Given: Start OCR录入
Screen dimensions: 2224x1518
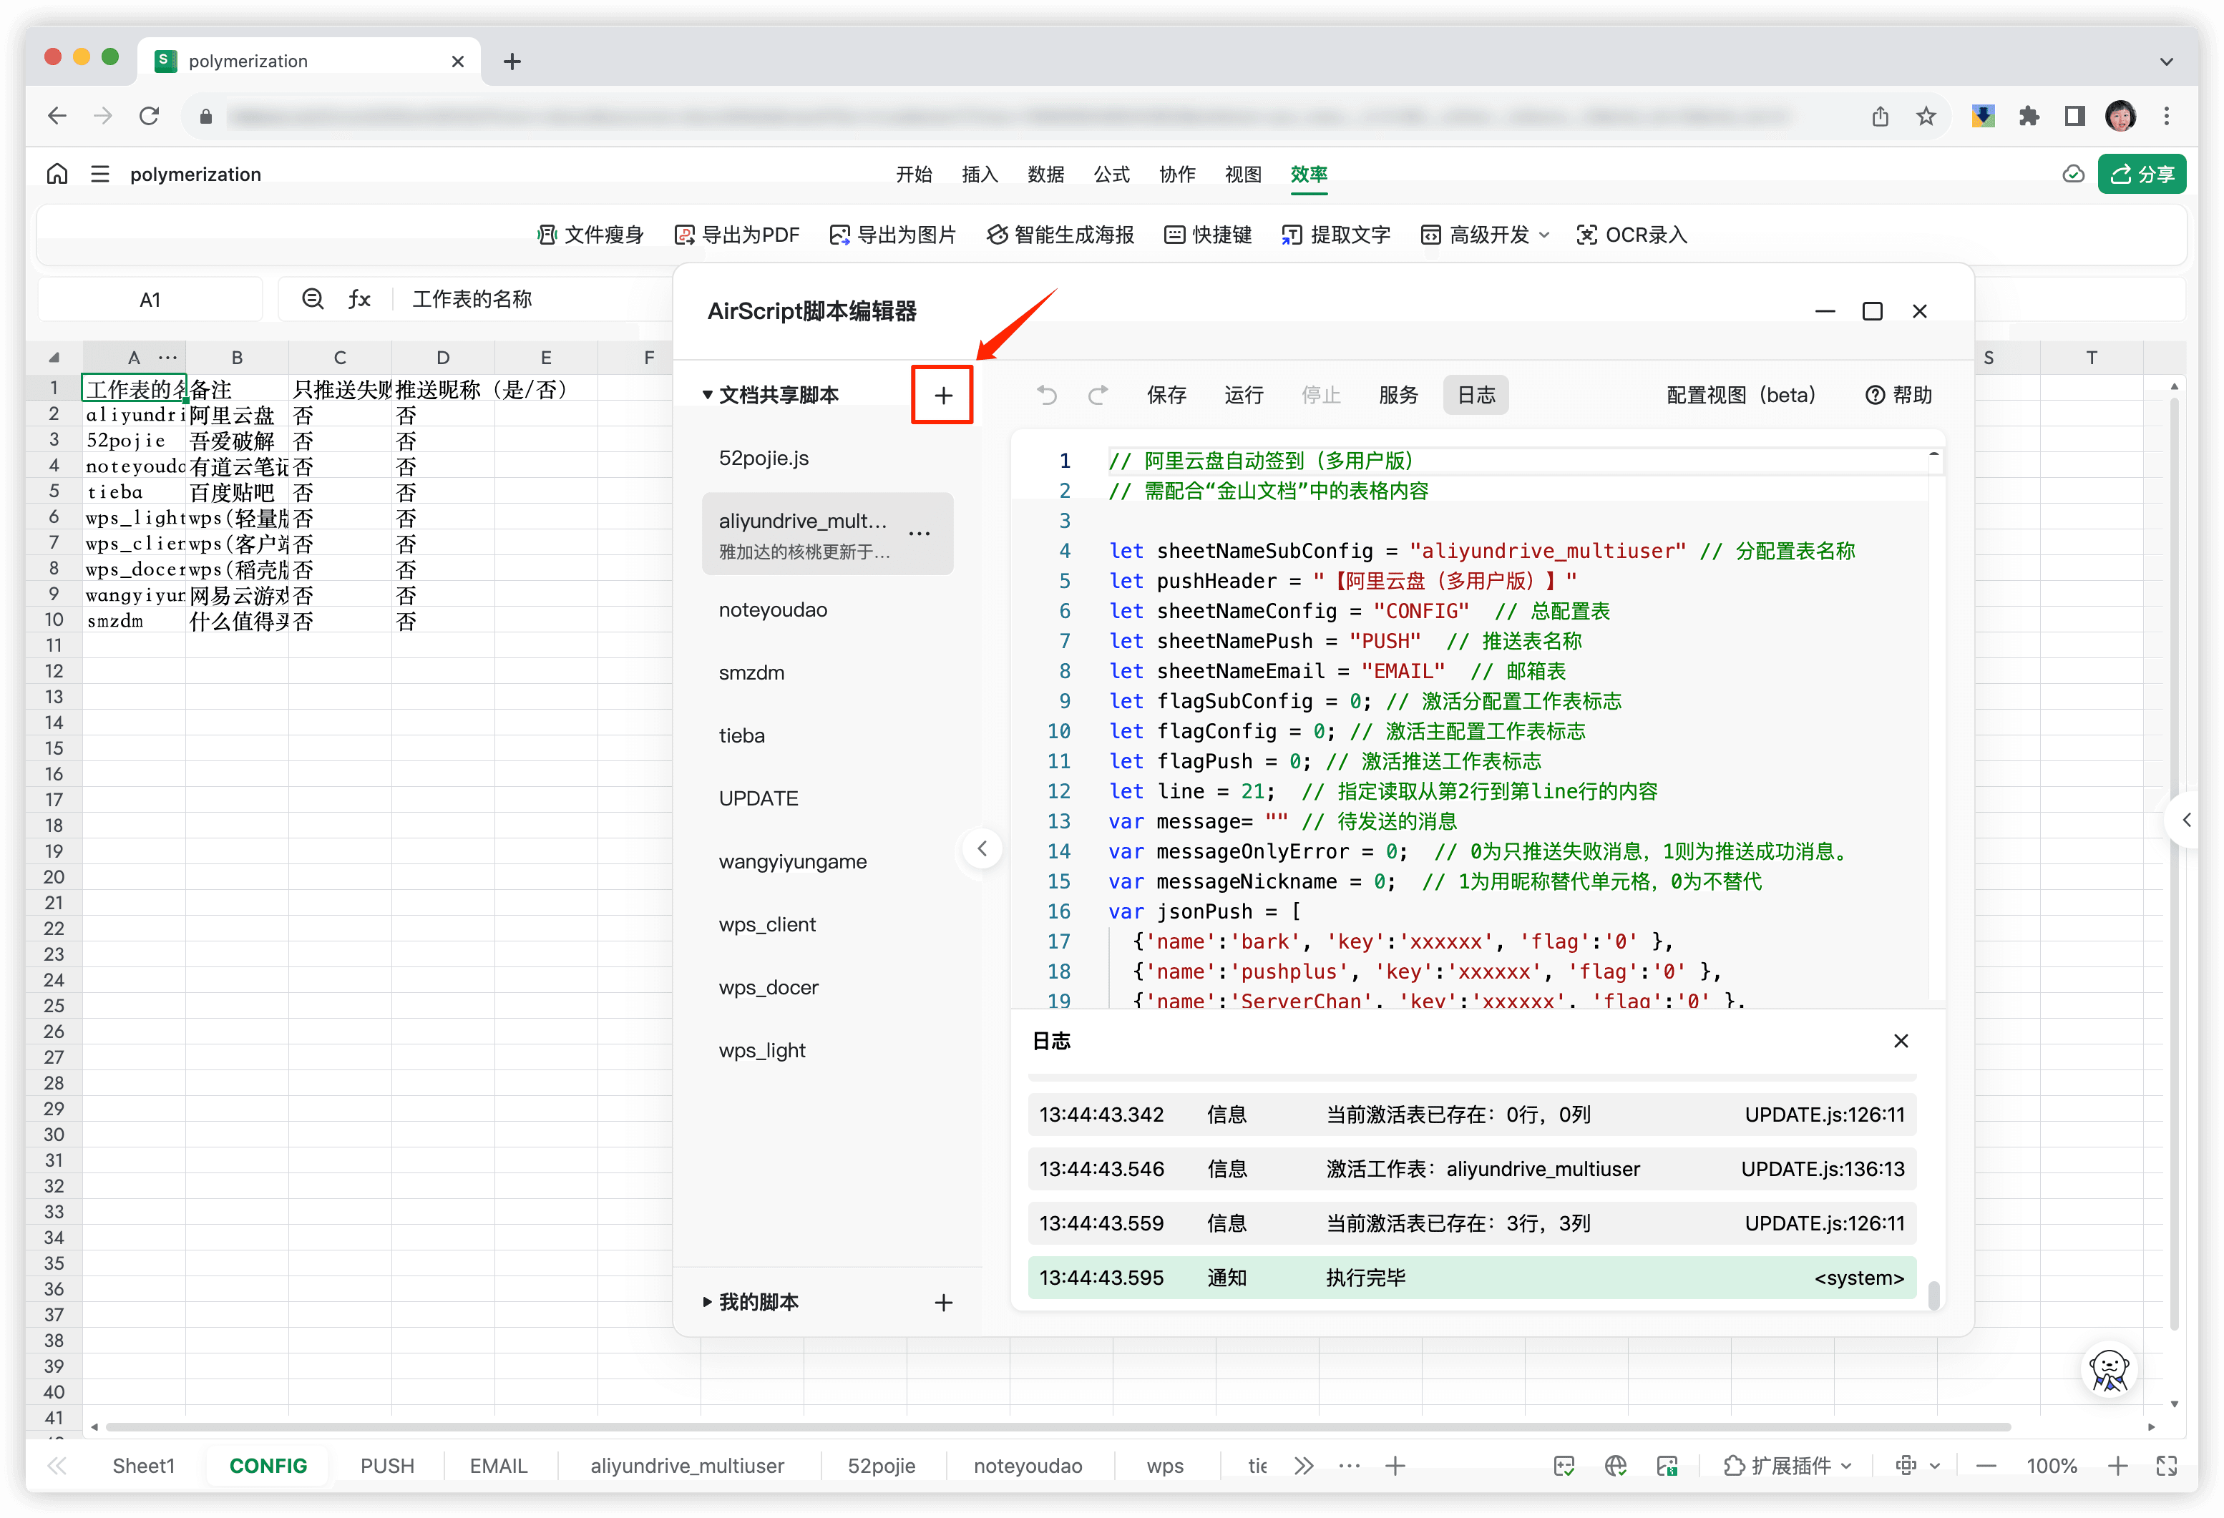Looking at the screenshot, I should (1631, 235).
